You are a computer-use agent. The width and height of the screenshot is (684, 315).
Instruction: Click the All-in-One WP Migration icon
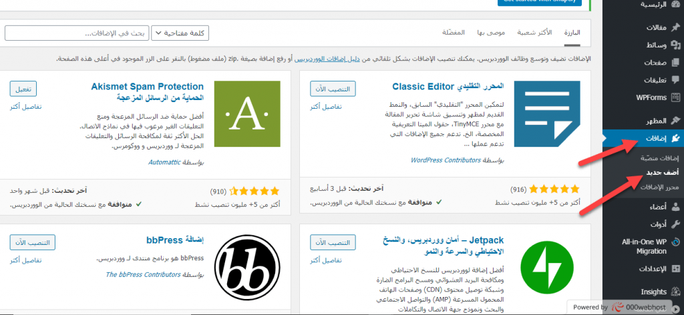pyautogui.click(x=676, y=242)
